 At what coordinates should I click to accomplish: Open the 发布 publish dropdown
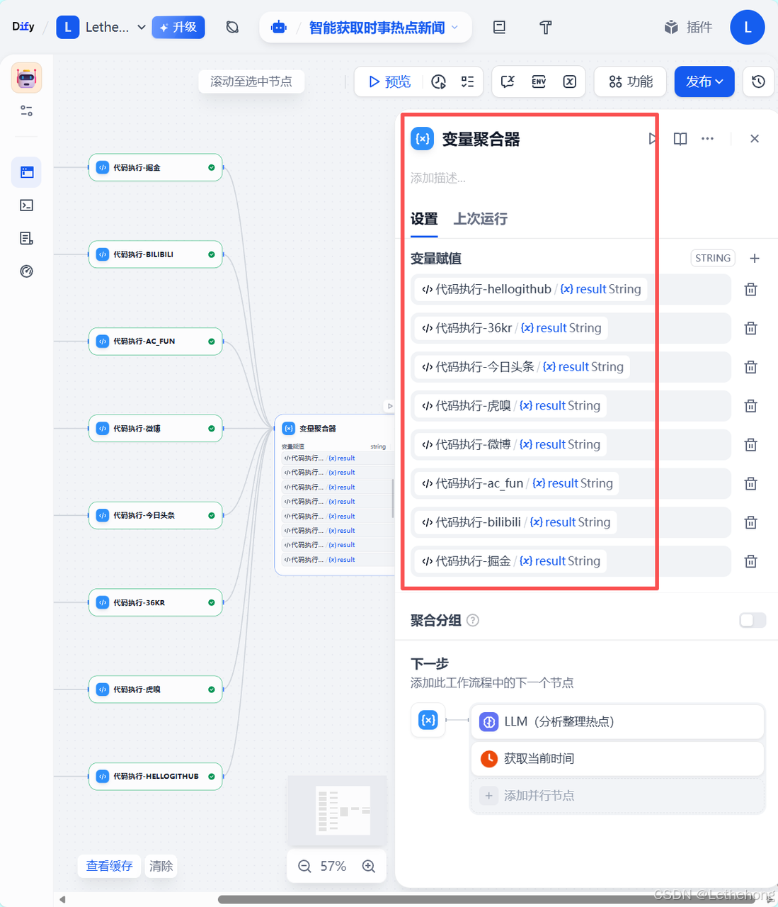point(704,81)
